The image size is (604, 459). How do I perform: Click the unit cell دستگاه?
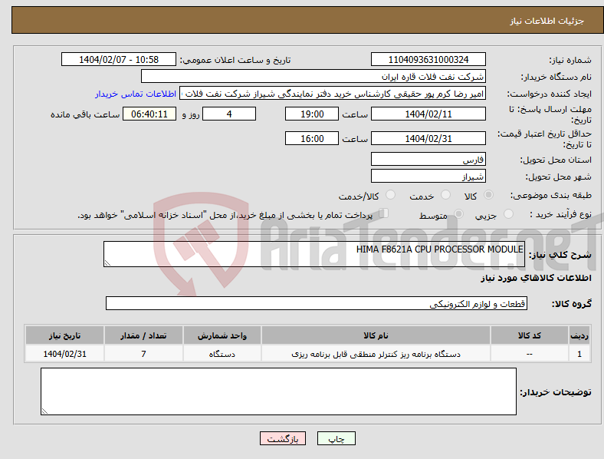click(x=222, y=354)
